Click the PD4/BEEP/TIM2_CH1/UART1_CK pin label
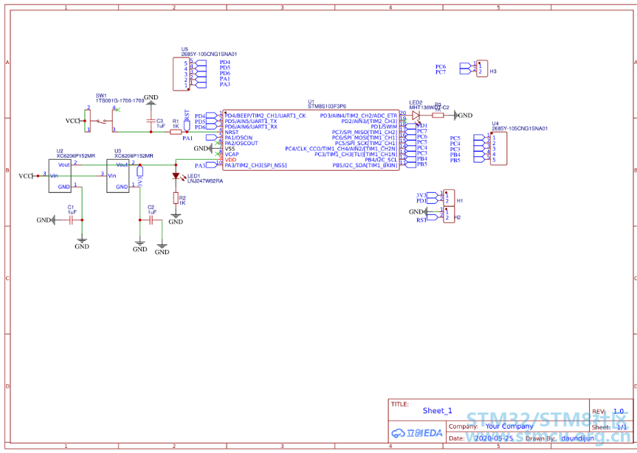Screen dimensions: 637x453 click(265, 116)
